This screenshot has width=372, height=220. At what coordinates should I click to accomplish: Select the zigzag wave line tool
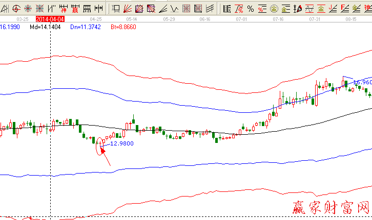174,9
